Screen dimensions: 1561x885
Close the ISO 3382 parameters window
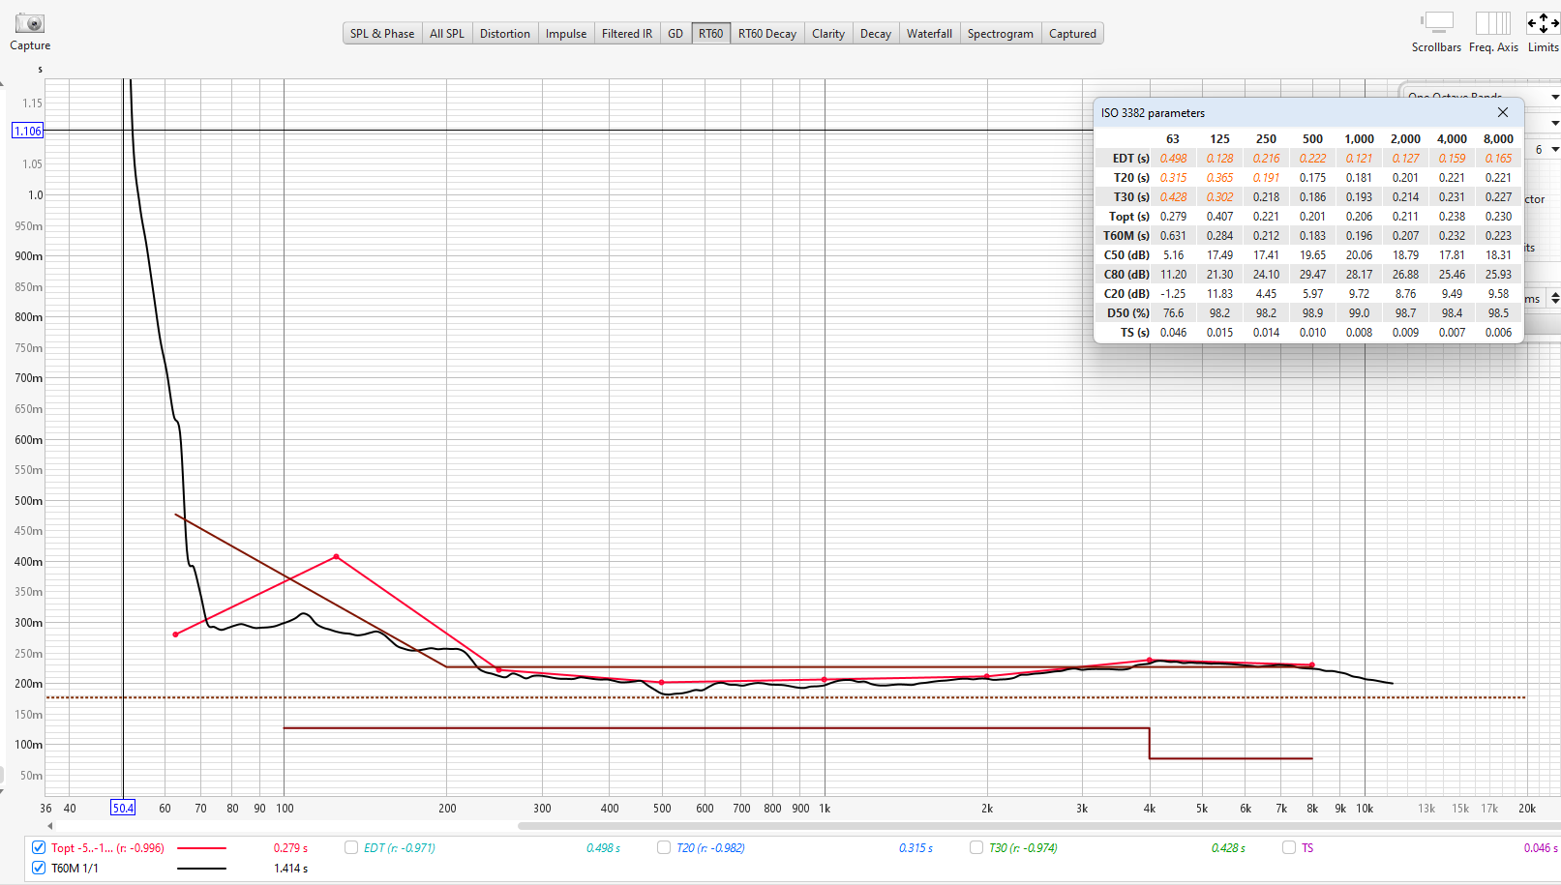coord(1503,113)
